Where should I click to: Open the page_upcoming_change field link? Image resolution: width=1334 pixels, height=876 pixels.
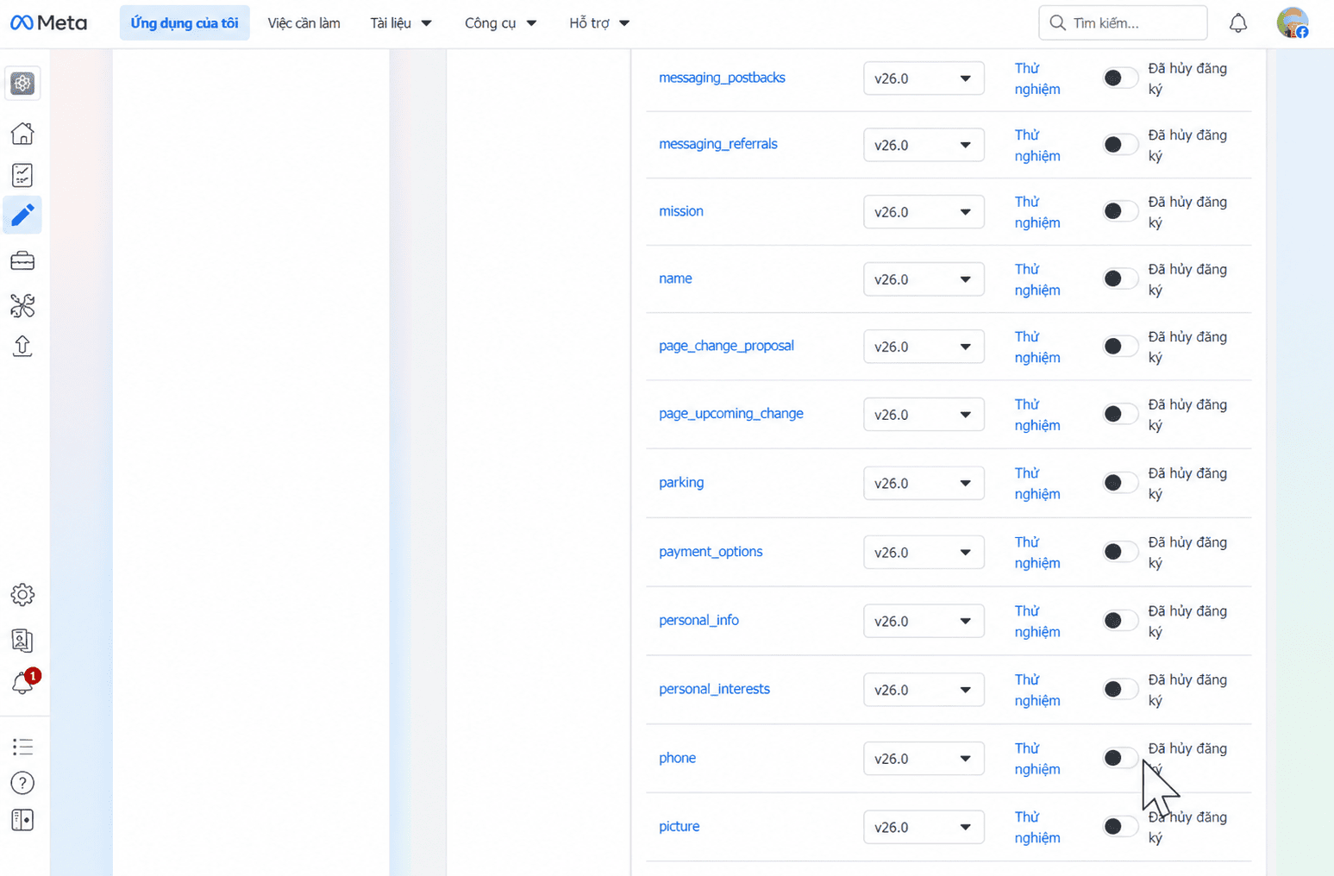[731, 414]
